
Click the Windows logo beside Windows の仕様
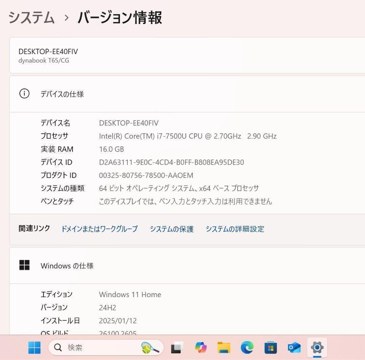tap(24, 265)
